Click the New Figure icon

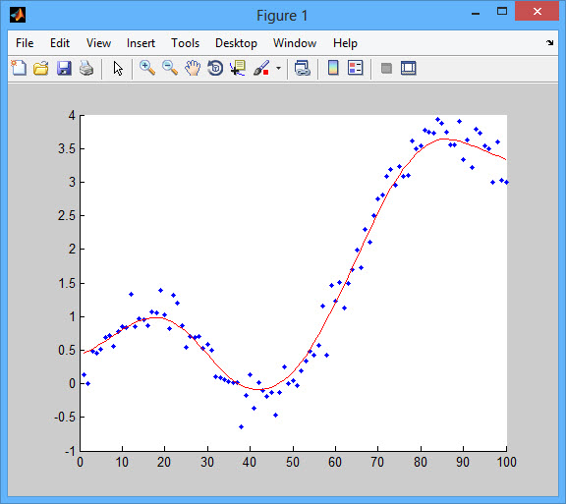(x=19, y=68)
